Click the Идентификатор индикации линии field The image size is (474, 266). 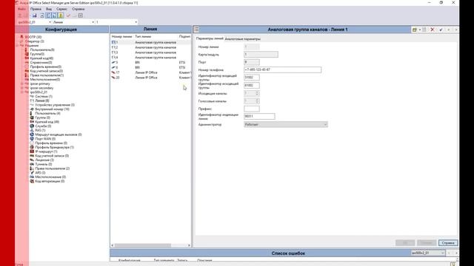pyautogui.click(x=259, y=116)
